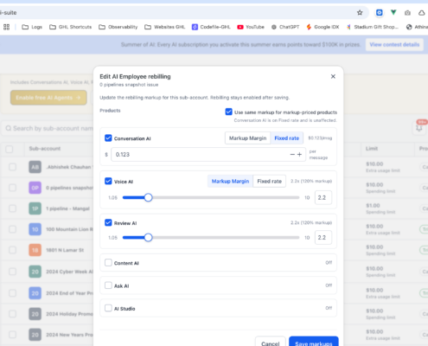Enable the Ask AI checkbox
Screen dimensions: 428x346
click(x=108, y=285)
